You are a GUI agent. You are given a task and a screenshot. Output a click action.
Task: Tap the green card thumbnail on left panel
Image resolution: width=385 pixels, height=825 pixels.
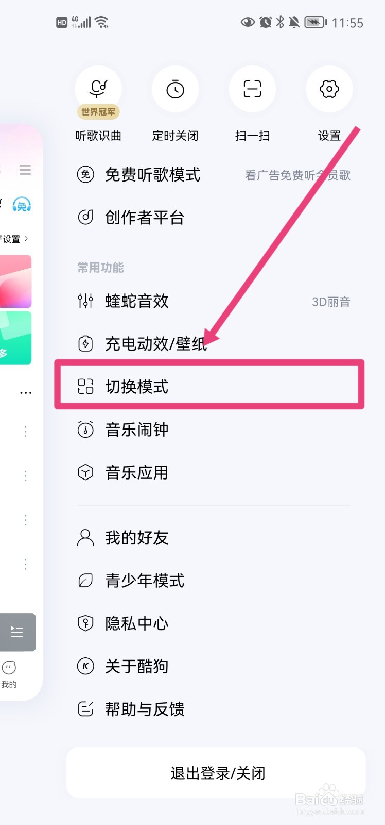pyautogui.click(x=15, y=338)
